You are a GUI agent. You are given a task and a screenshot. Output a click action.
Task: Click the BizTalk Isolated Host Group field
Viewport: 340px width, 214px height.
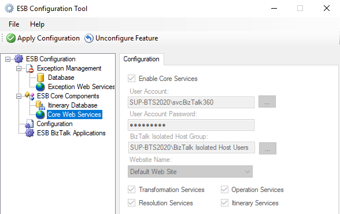[191, 147]
